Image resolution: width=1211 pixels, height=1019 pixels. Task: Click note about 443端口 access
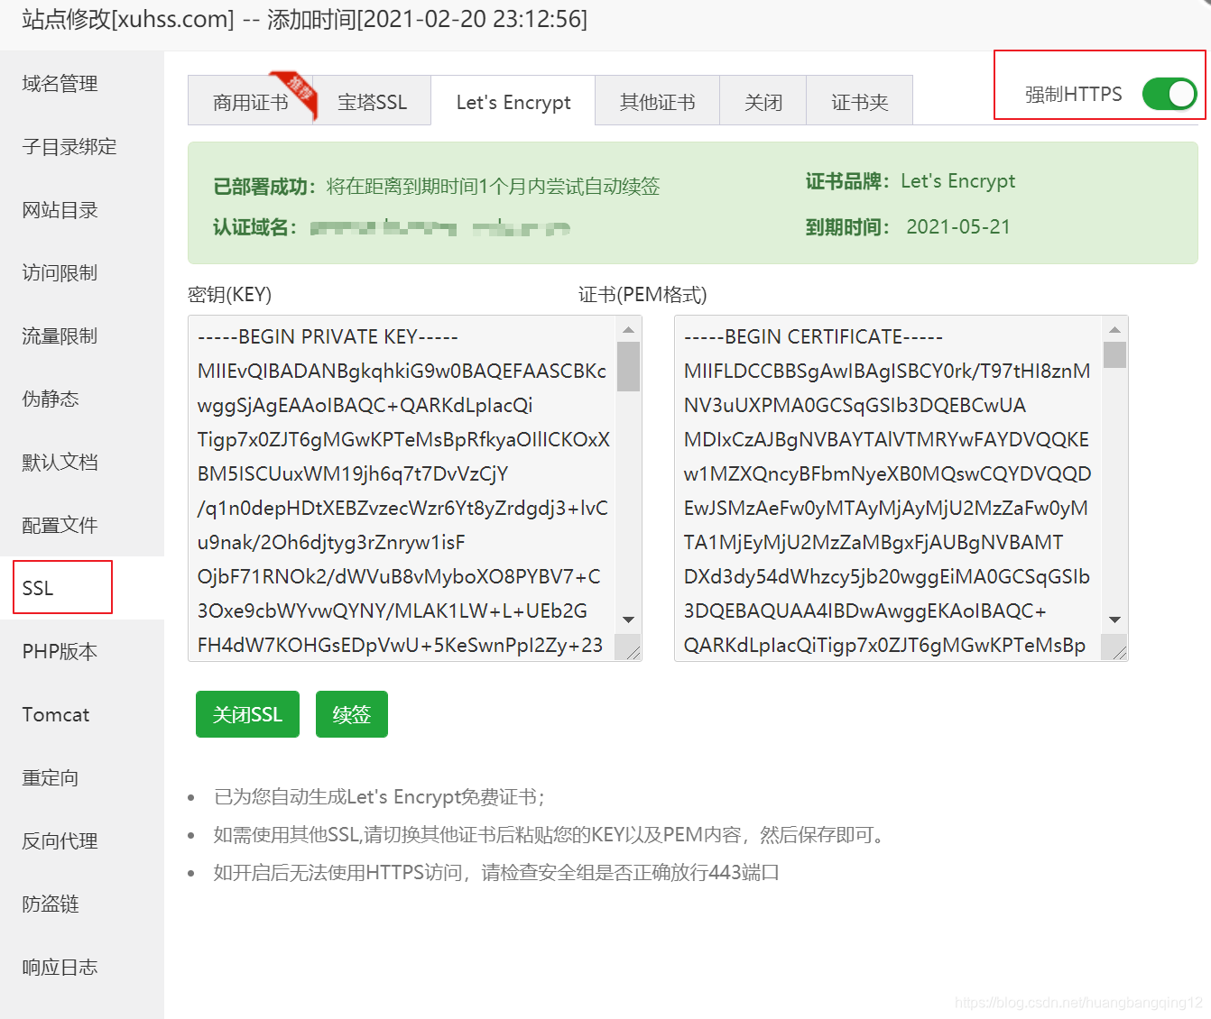[496, 873]
